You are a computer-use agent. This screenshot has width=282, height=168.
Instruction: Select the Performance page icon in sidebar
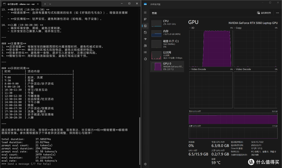click(145, 26)
